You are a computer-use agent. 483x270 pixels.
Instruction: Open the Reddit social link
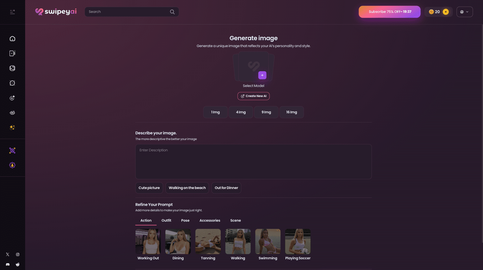pyautogui.click(x=18, y=265)
